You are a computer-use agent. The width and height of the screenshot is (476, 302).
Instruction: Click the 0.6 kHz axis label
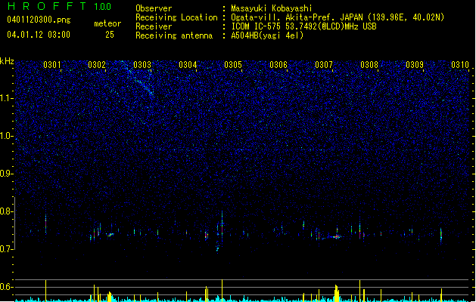[x=7, y=287]
